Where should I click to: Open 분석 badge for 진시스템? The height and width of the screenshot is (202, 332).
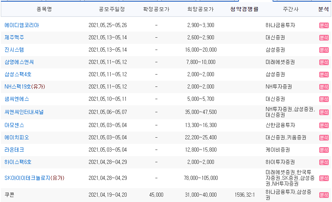point(324,50)
